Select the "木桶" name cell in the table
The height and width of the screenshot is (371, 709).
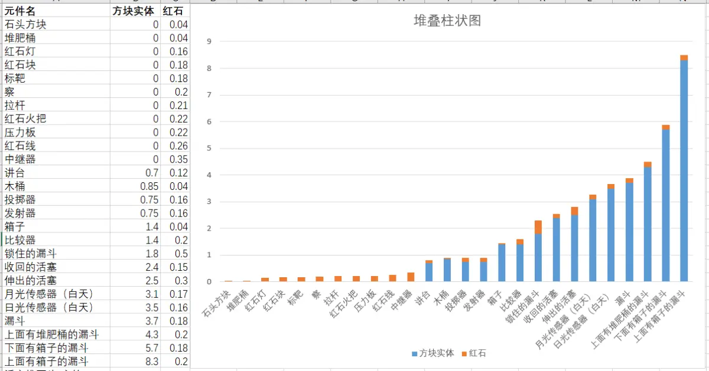coord(56,186)
